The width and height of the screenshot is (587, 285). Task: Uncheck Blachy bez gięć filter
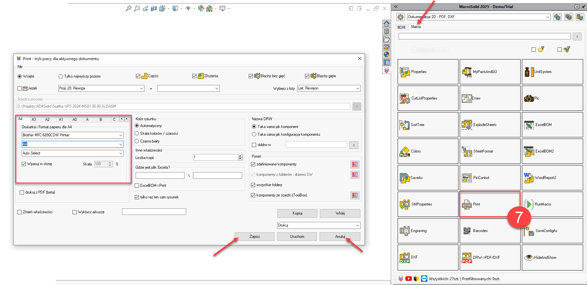coord(251,76)
